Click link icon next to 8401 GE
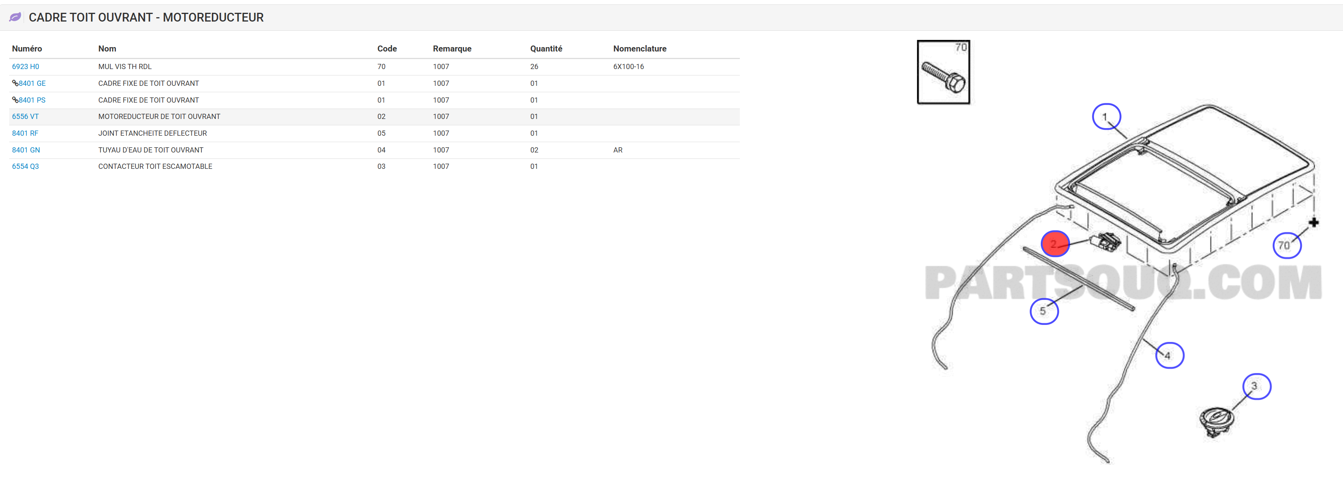Screen dimensions: 1343x479 point(15,83)
